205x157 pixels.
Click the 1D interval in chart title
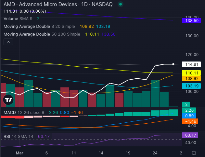click(x=84, y=5)
